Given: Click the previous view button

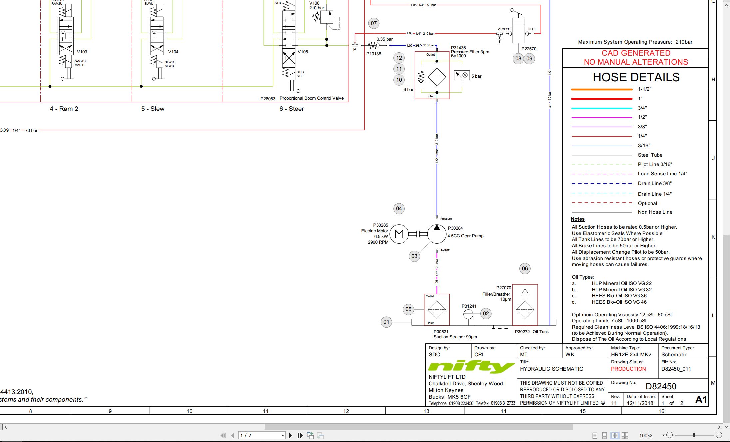Looking at the screenshot, I should [310, 435].
